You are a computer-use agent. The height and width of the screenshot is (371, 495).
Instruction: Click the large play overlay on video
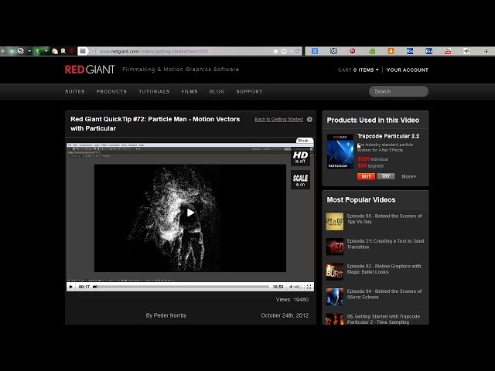coord(190,213)
